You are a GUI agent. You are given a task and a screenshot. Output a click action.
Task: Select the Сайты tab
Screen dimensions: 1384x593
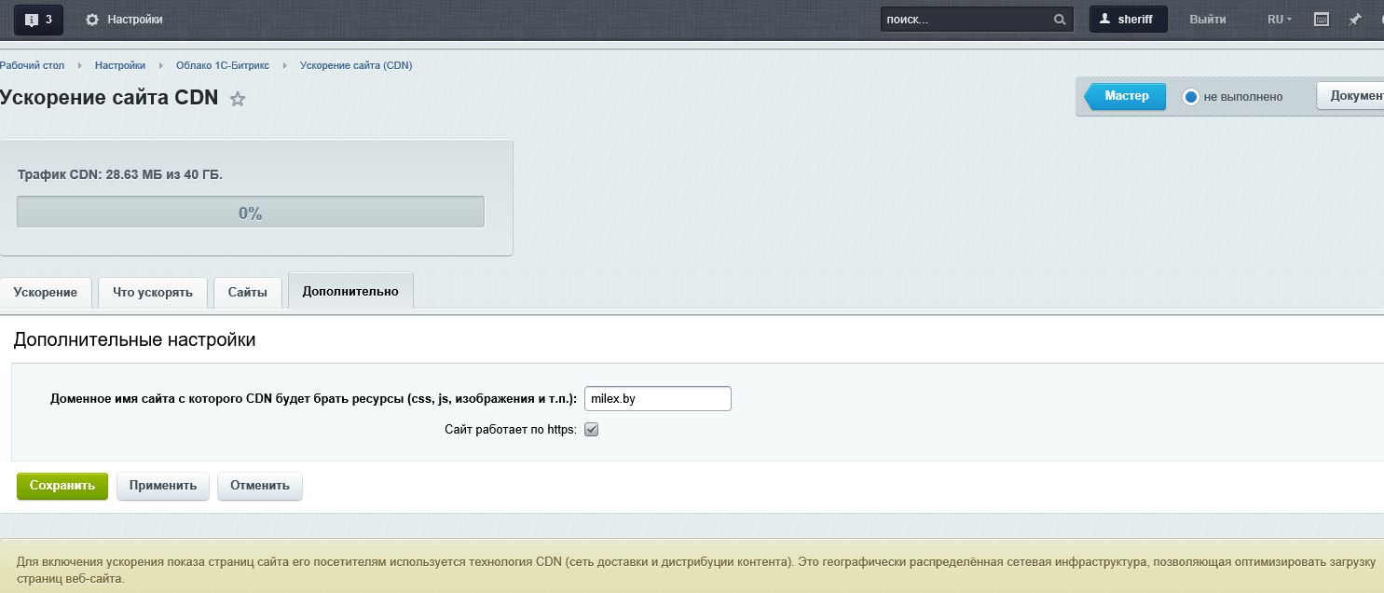(248, 292)
